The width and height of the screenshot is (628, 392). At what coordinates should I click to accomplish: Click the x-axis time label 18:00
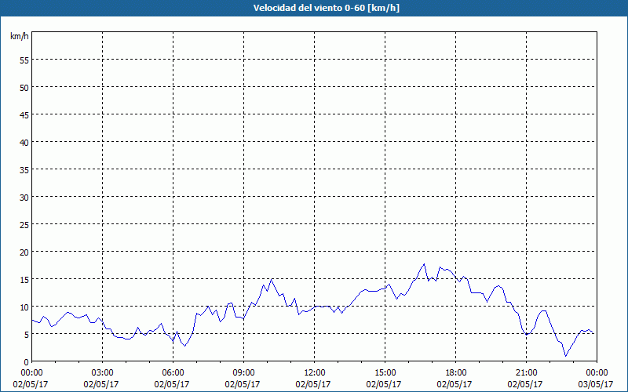coord(455,373)
